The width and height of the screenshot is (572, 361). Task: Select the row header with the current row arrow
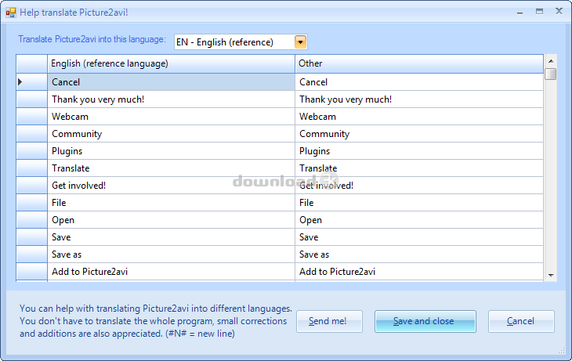[x=32, y=82]
